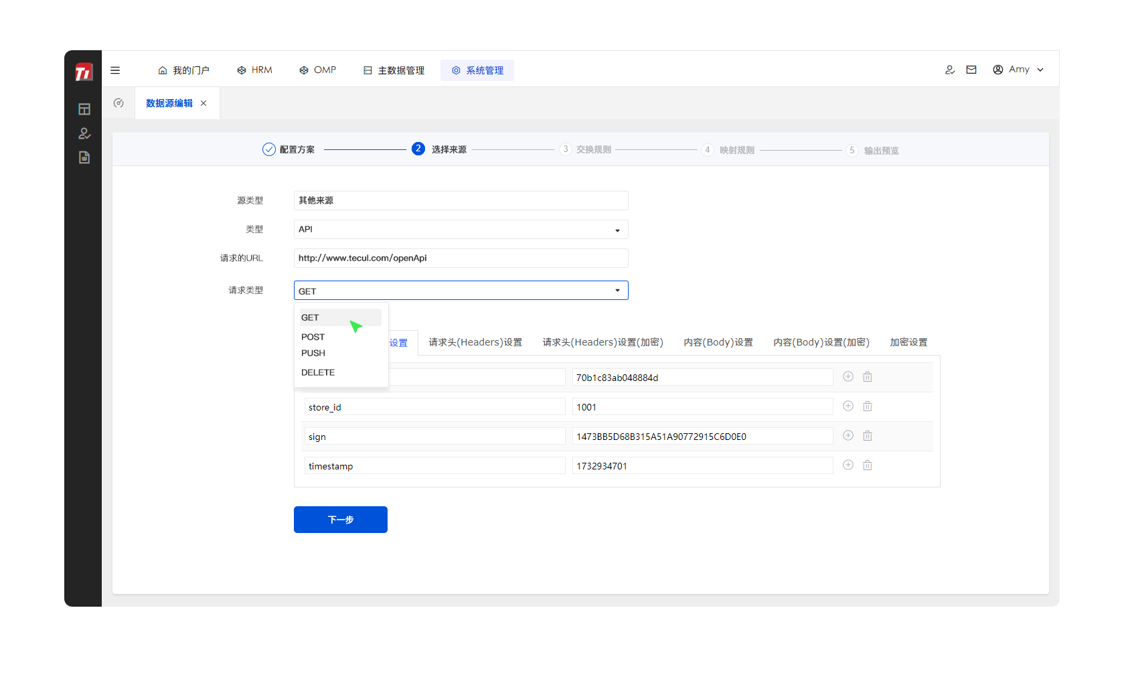Click the 下一步 button
Viewport: 1132px width, 679px height.
coord(341,520)
